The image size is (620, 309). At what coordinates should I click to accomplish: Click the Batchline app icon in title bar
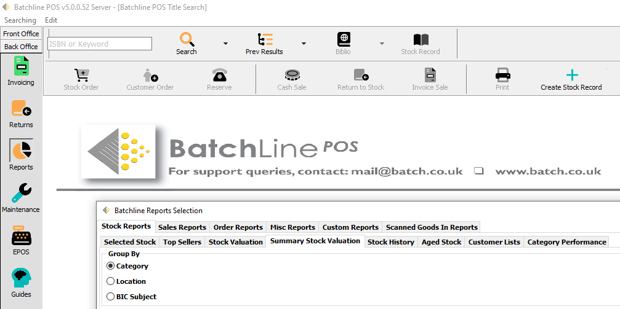pyautogui.click(x=6, y=7)
